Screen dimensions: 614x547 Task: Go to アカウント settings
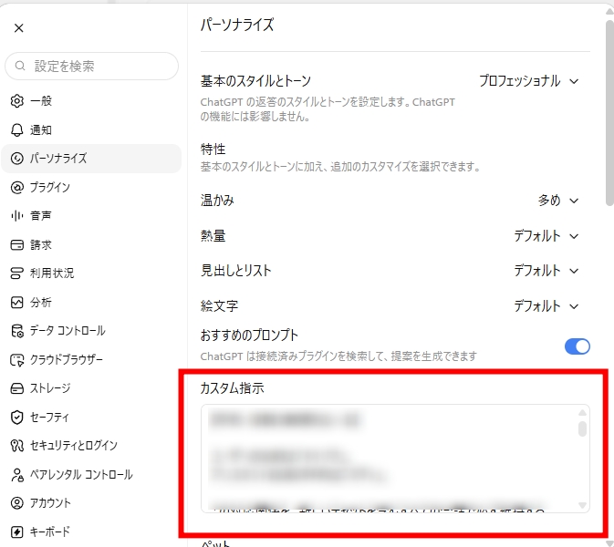(x=91, y=503)
